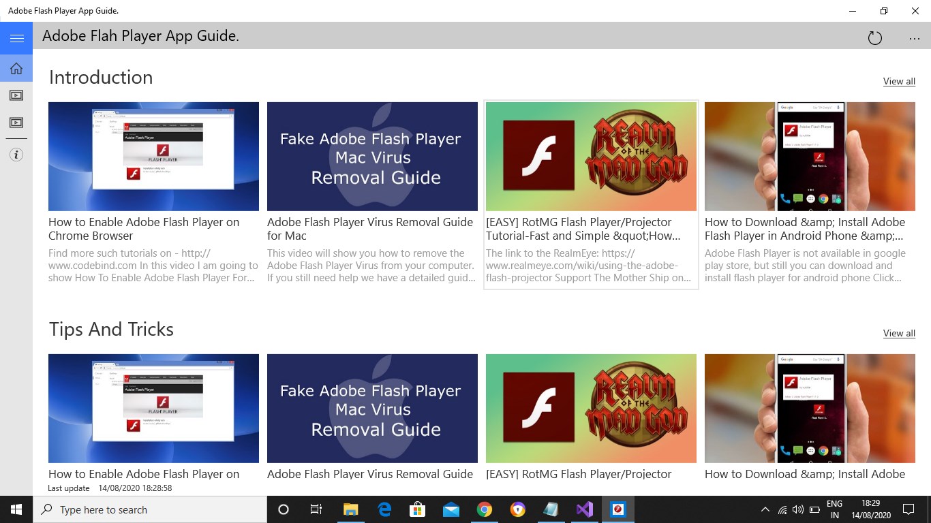Select Introduction title '[EASY] RotMG Flash Player/Projector Tutorial'
This screenshot has width=931, height=523.
tap(583, 229)
